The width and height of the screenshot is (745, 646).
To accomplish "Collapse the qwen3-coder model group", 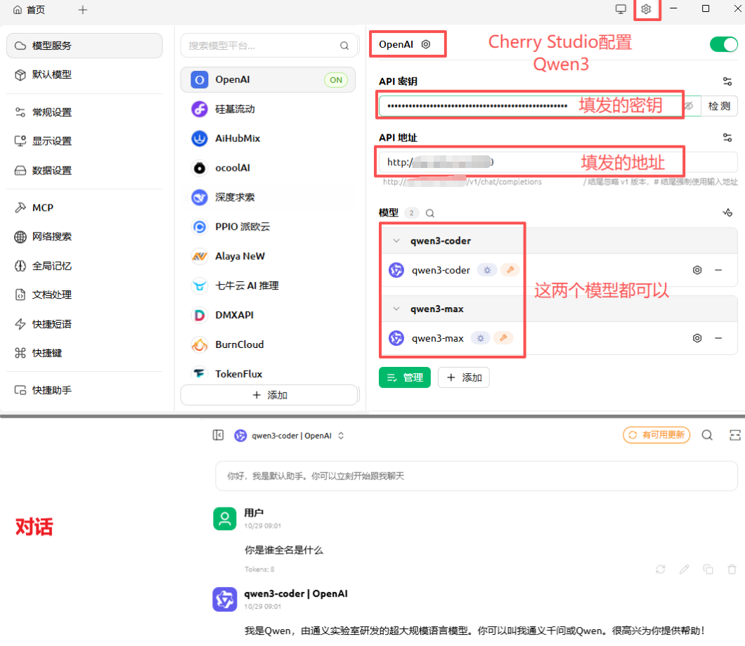I will click(x=396, y=240).
